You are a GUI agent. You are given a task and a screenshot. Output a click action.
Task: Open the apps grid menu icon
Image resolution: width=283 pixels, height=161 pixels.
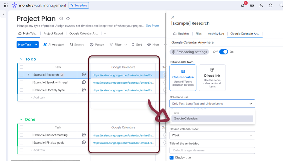(6, 5)
